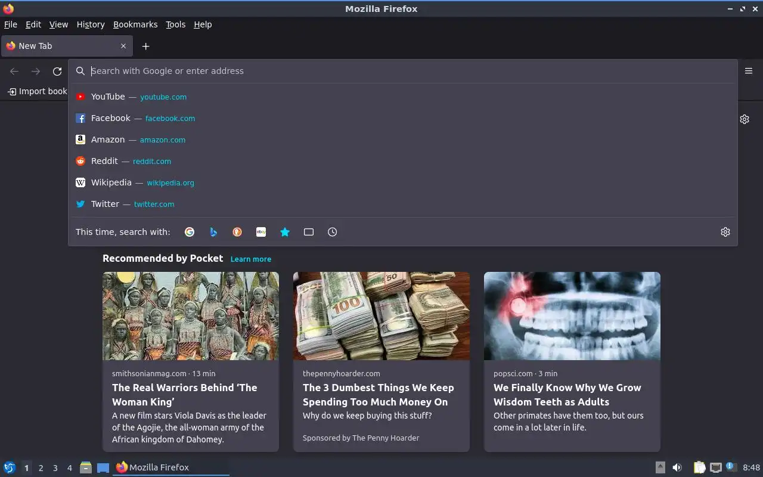763x477 pixels.
Task: Search history with the clock icon
Action: point(333,232)
